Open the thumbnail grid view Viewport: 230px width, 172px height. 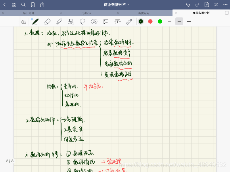pyautogui.click(x=14, y=5)
